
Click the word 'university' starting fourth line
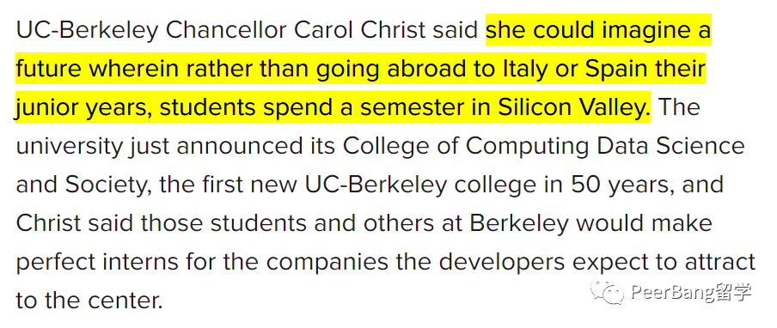click(69, 147)
